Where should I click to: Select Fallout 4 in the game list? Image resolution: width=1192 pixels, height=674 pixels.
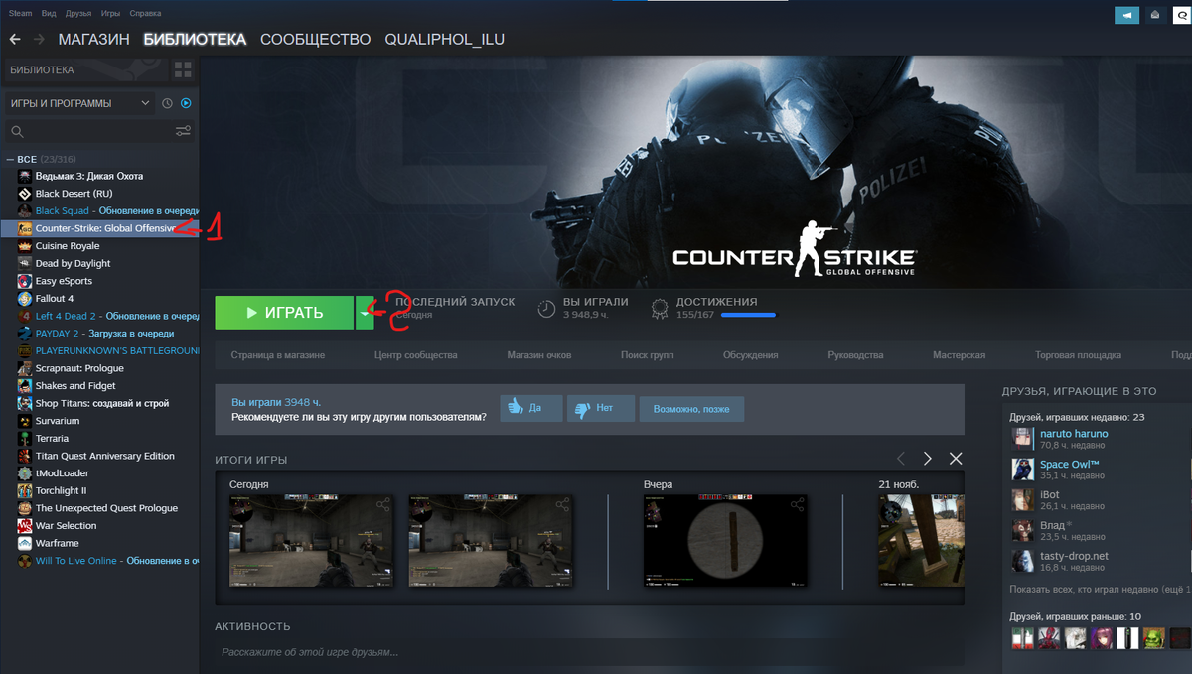55,299
